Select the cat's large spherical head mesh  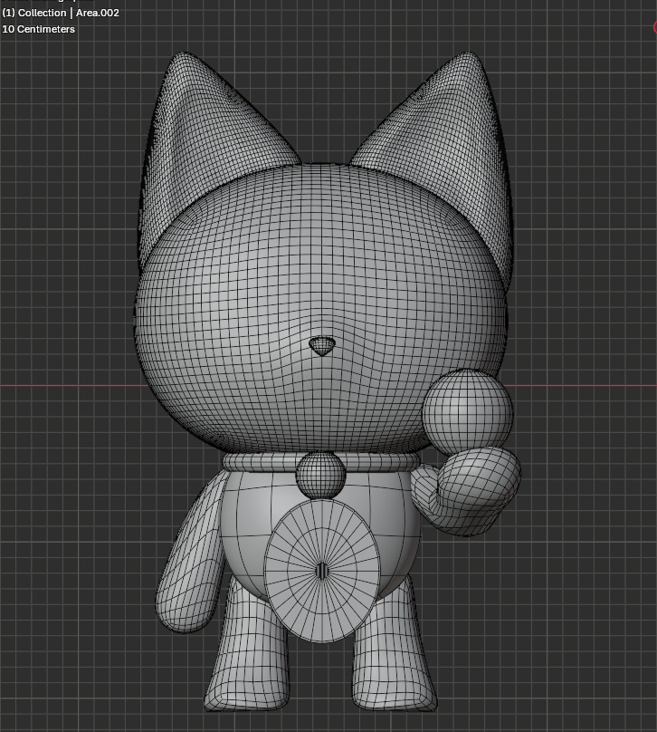pos(320,308)
